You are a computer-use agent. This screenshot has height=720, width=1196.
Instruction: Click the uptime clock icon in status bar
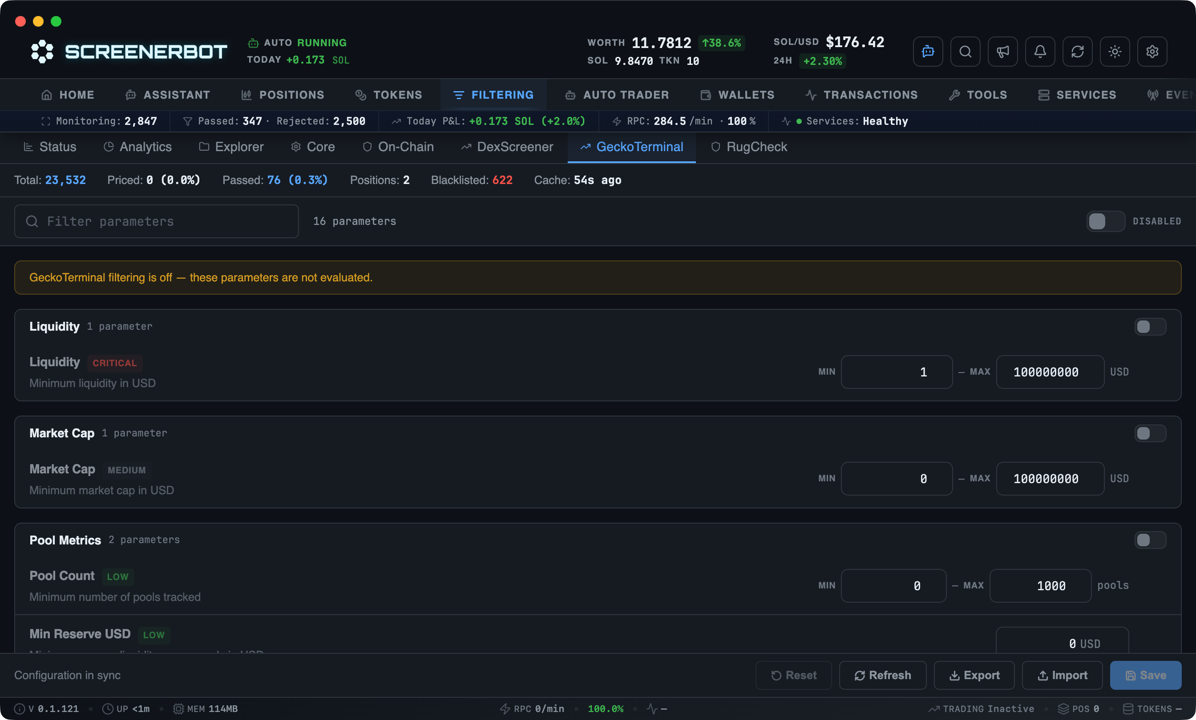107,709
